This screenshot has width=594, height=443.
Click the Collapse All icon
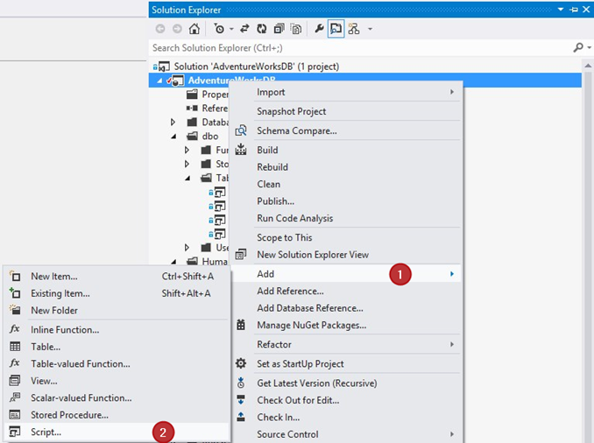pos(279,29)
